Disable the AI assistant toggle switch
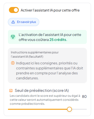Viewport: 94px width, 119px height. [14, 10]
